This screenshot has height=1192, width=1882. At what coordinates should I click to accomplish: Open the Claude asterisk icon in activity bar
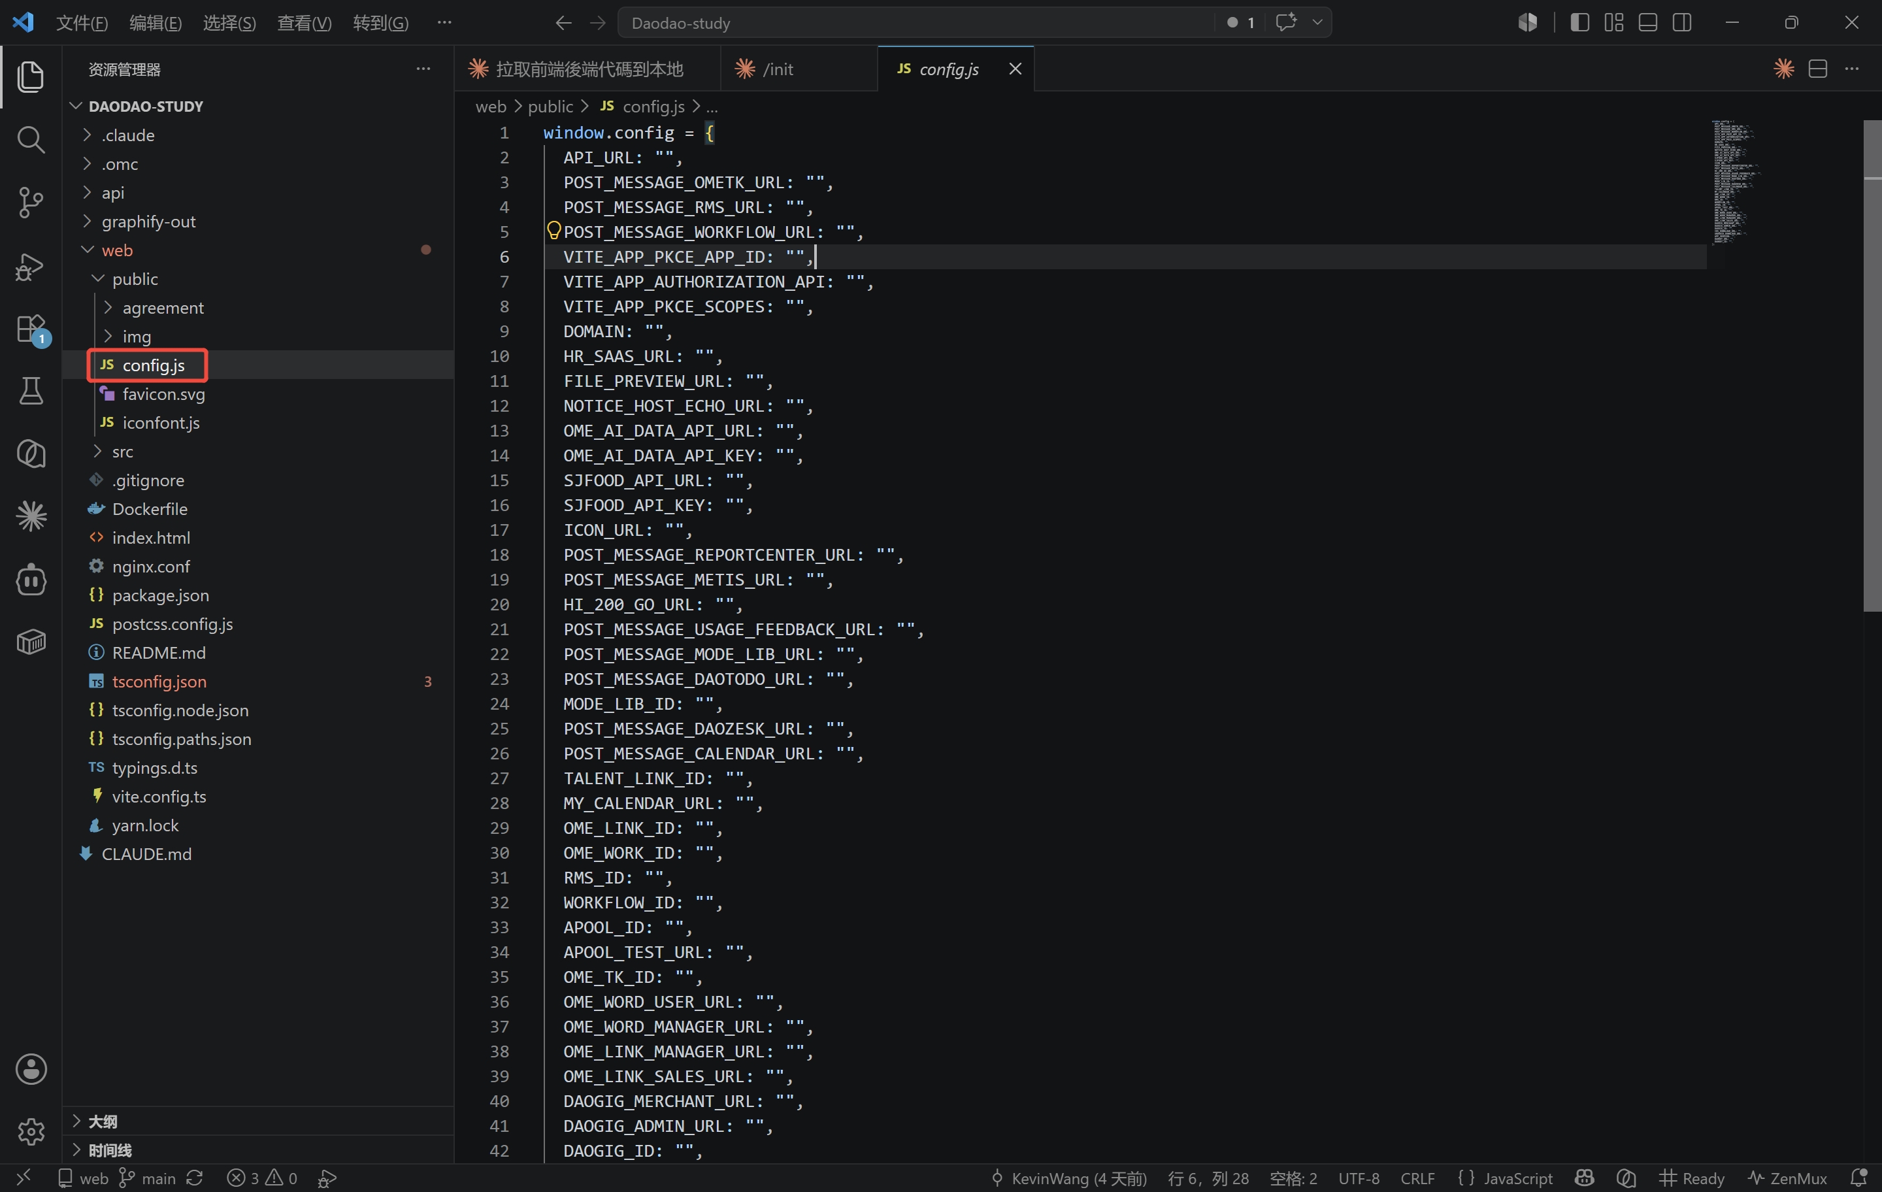coord(31,516)
